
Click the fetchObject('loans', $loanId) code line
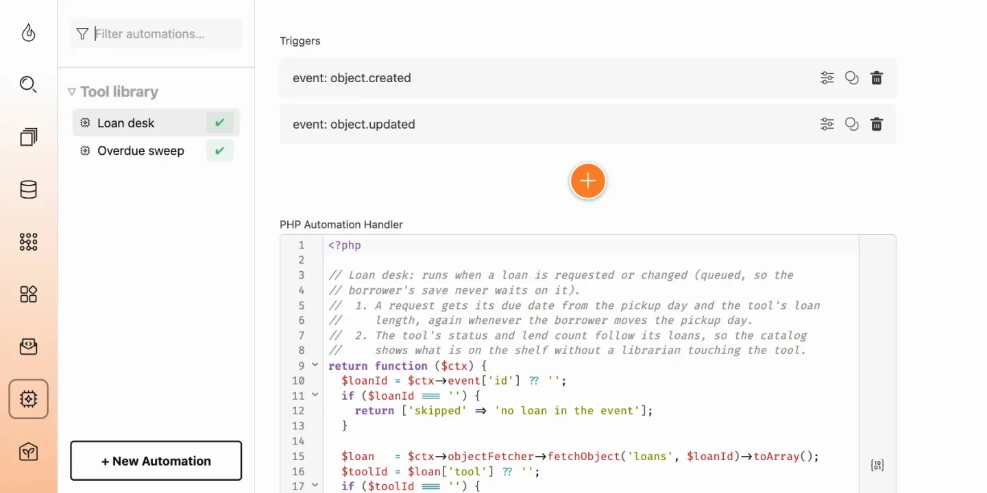pos(581,456)
